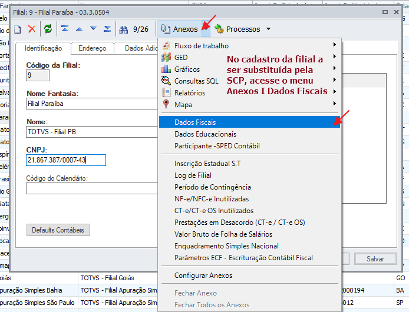Switch to Identificação tab
409x312 pixels.
tap(43, 48)
